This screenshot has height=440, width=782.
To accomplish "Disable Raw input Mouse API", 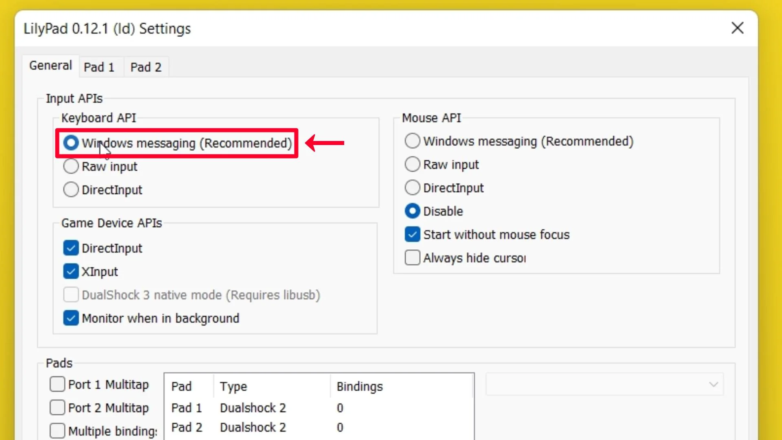I will (x=412, y=165).
